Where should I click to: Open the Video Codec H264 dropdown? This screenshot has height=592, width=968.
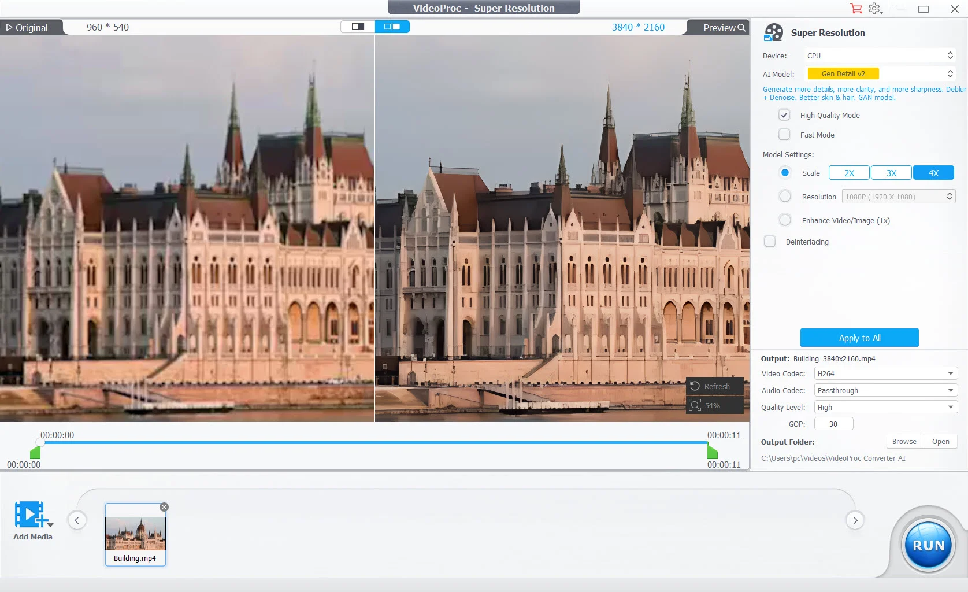pos(885,373)
